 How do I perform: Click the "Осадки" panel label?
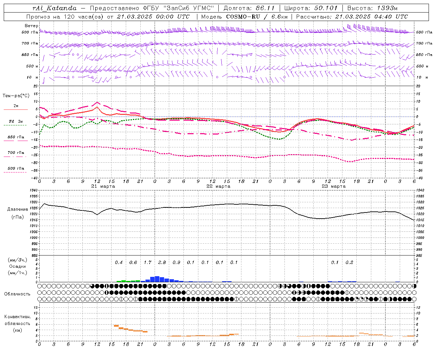(18, 266)
